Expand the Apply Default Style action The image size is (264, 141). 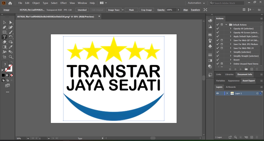231,36
